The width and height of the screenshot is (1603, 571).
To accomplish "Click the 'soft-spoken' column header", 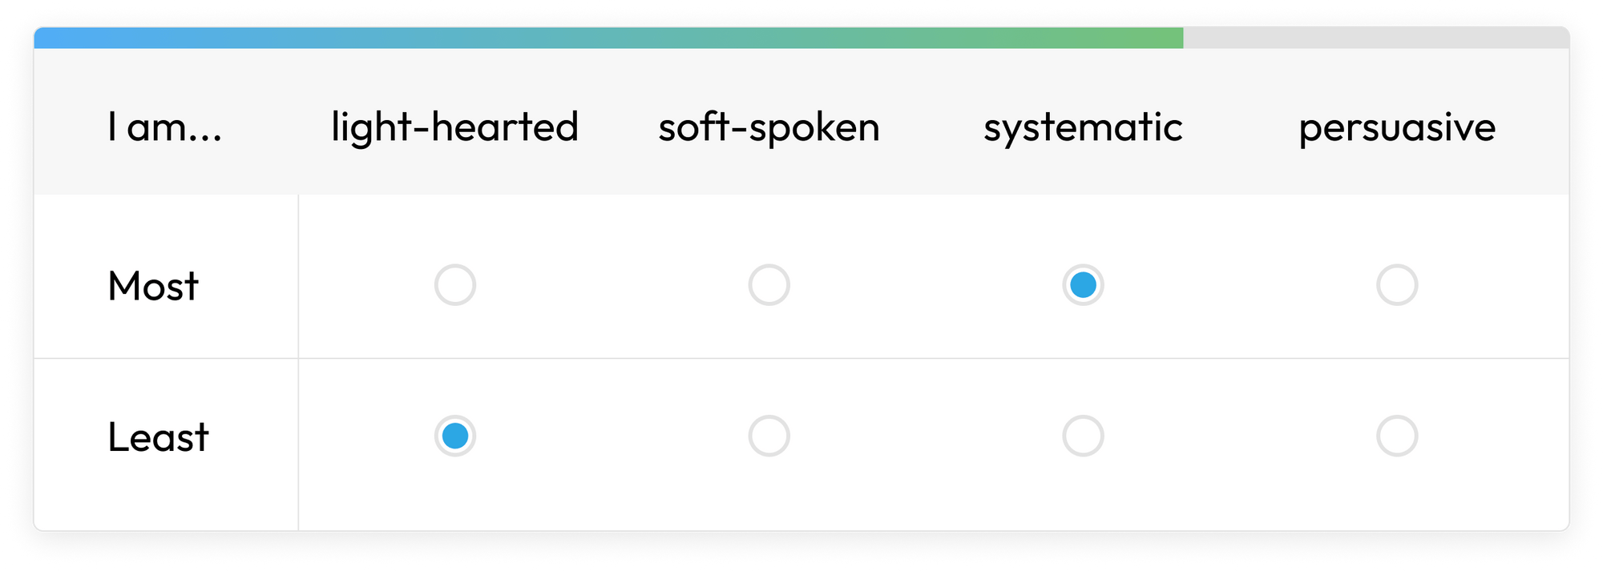I will coord(768,127).
